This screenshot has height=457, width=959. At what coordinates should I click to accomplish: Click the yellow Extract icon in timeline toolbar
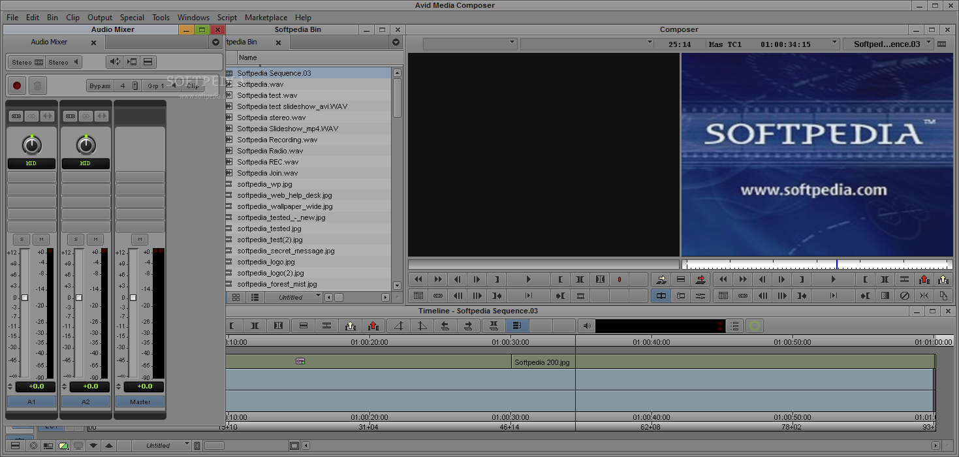click(351, 325)
